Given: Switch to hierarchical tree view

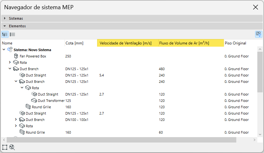Looking at the screenshot, I should (5, 34).
